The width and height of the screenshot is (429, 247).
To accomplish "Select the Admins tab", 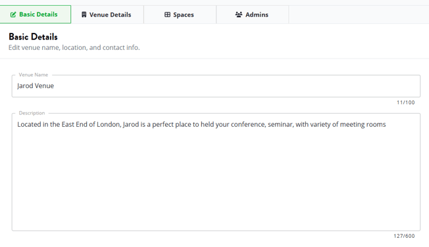I will point(252,14).
